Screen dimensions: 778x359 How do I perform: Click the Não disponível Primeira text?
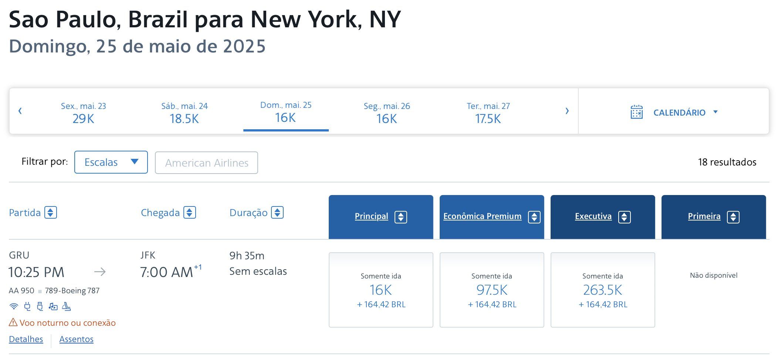click(714, 275)
